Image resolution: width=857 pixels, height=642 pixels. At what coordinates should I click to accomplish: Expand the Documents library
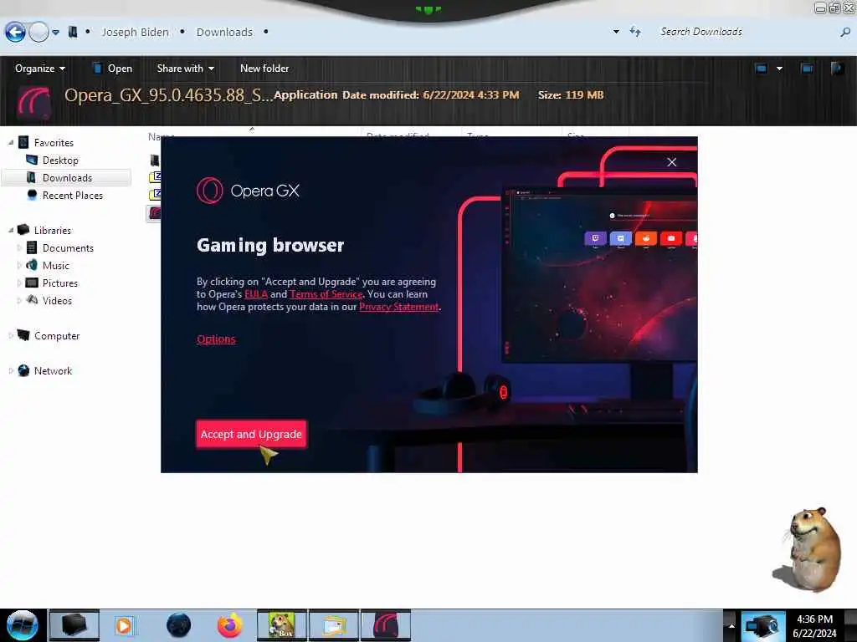click(x=19, y=247)
